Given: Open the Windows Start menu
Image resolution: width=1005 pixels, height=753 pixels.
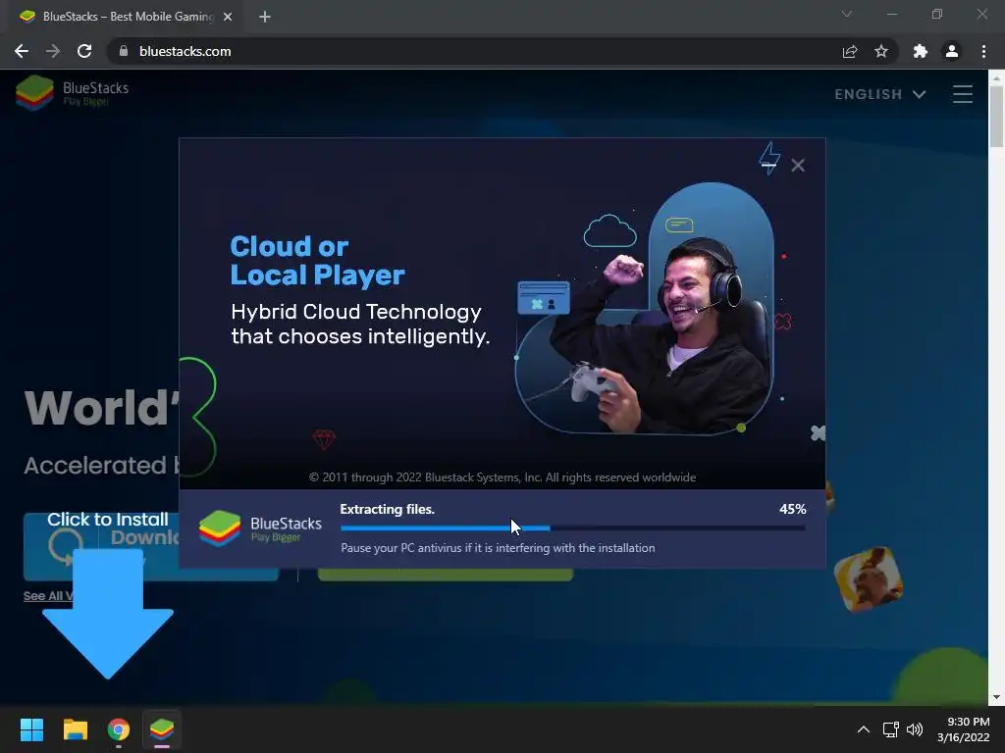Looking at the screenshot, I should (31, 729).
